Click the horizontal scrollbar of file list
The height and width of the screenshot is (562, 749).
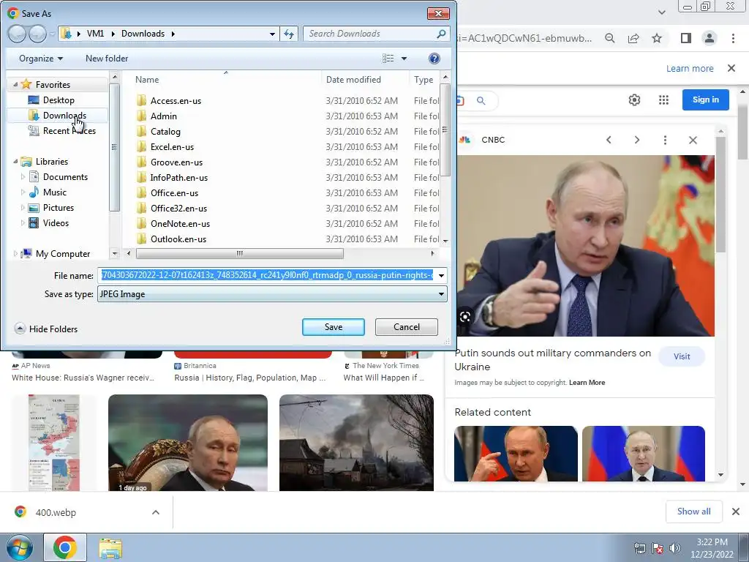point(239,253)
